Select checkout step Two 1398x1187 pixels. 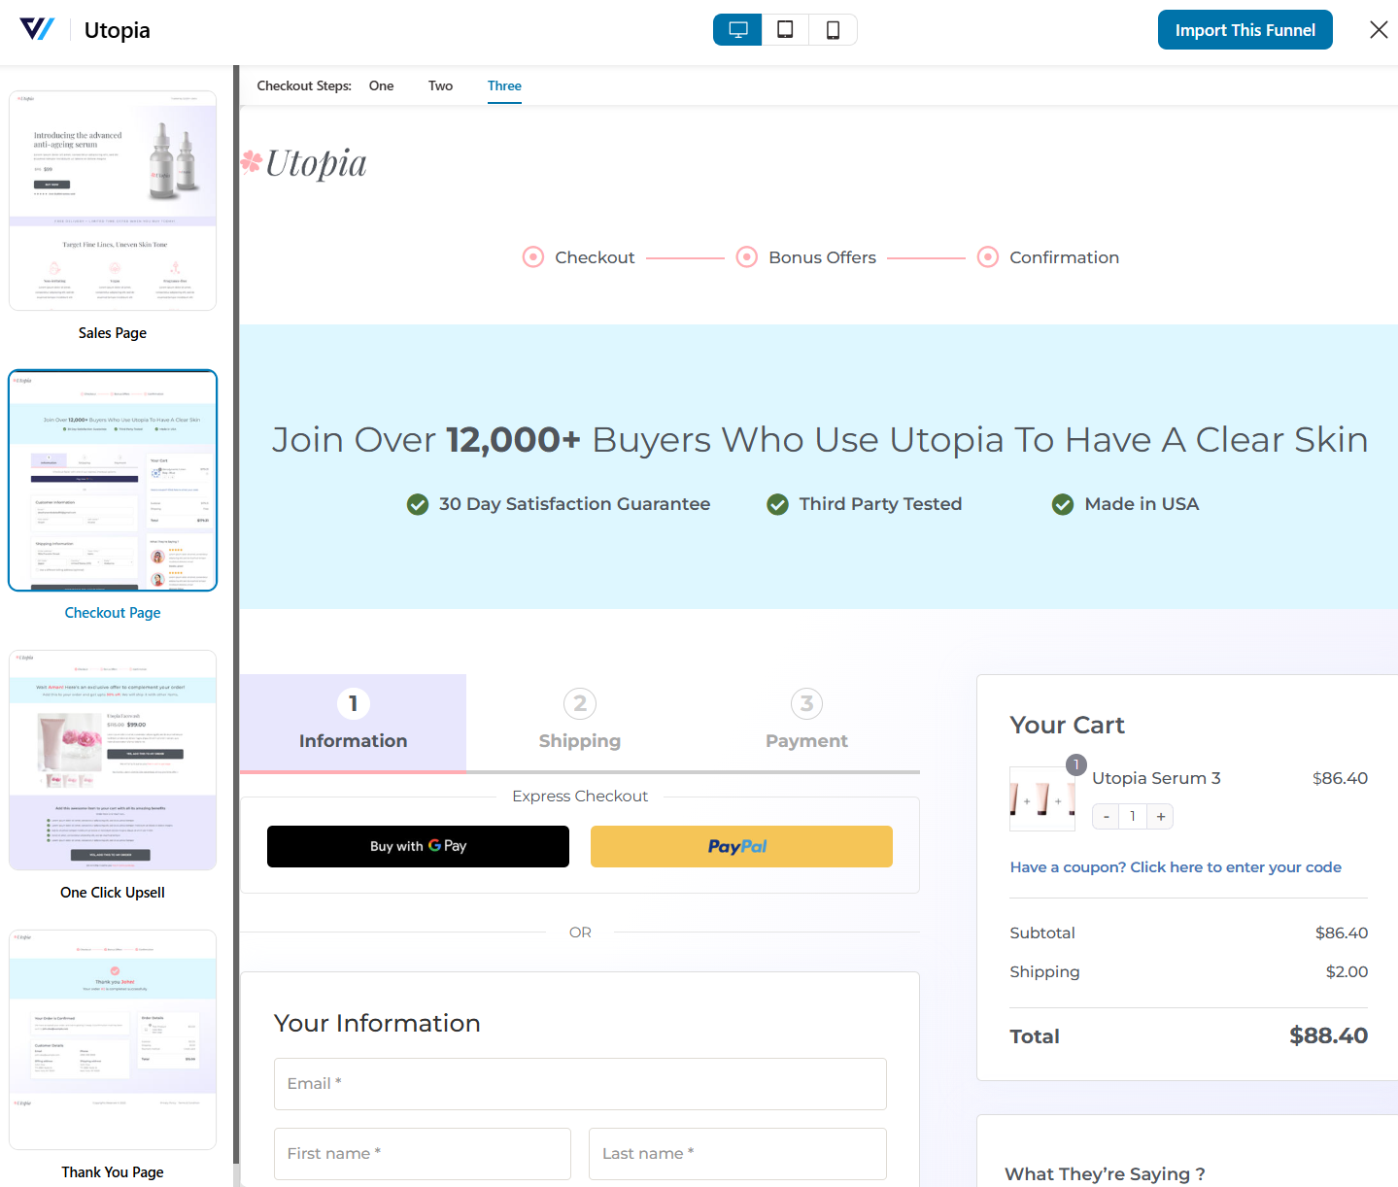click(x=440, y=85)
